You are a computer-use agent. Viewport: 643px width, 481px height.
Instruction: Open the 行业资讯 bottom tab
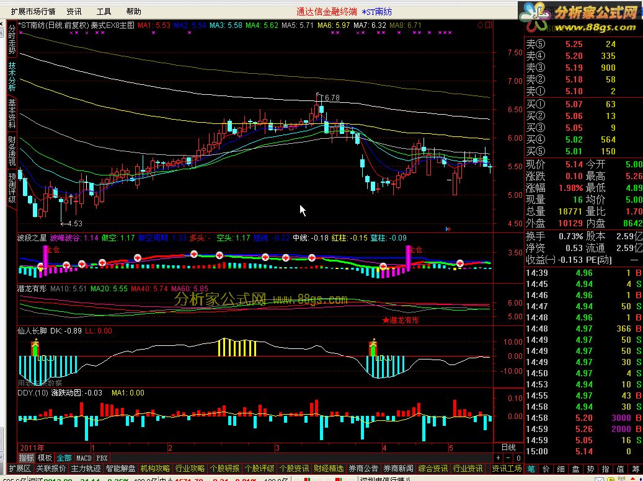pos(468,469)
